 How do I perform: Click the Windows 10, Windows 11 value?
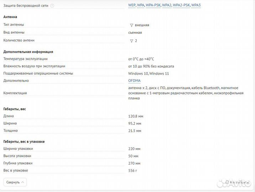[148, 74]
